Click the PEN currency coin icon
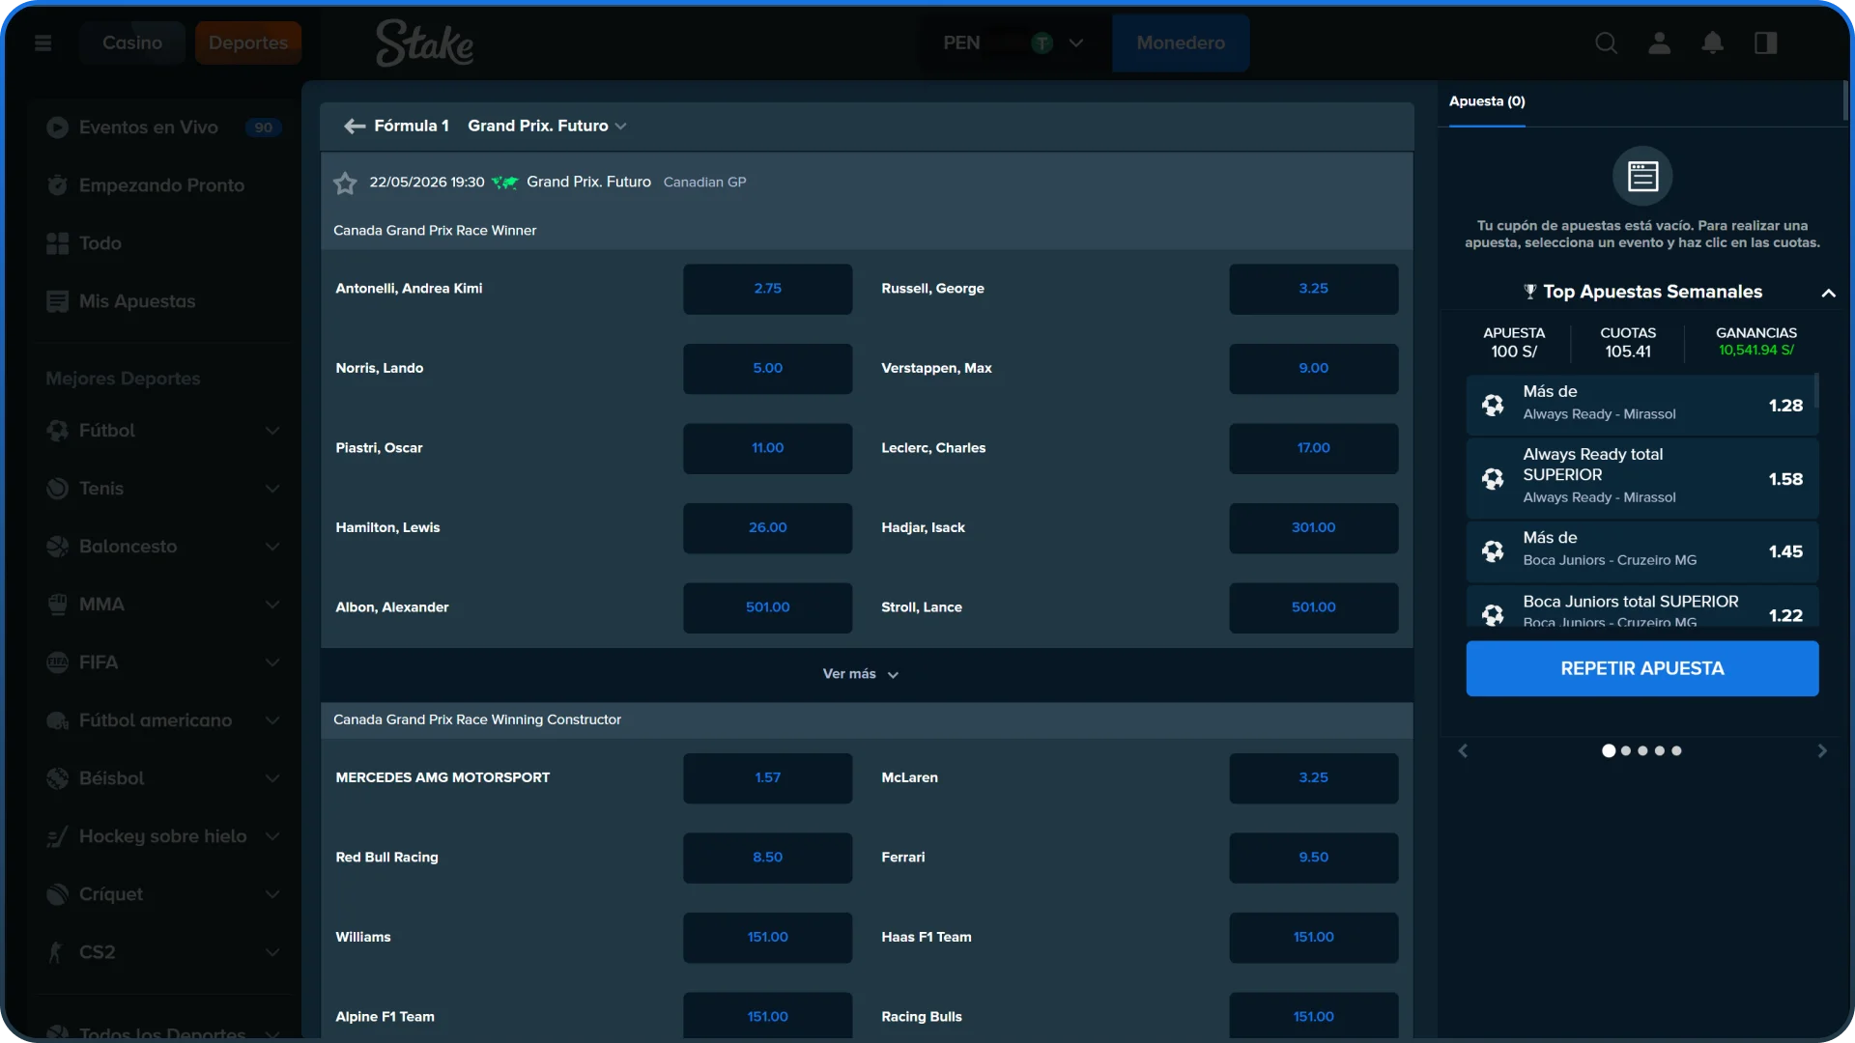 click(x=1042, y=43)
